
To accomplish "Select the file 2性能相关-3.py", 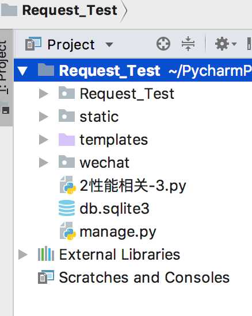I will point(133,186).
